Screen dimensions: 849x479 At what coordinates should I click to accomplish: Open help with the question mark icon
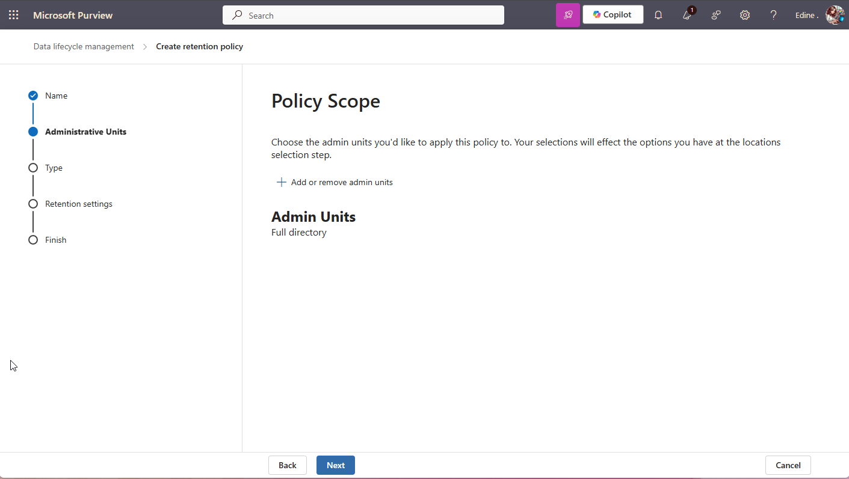pos(773,14)
